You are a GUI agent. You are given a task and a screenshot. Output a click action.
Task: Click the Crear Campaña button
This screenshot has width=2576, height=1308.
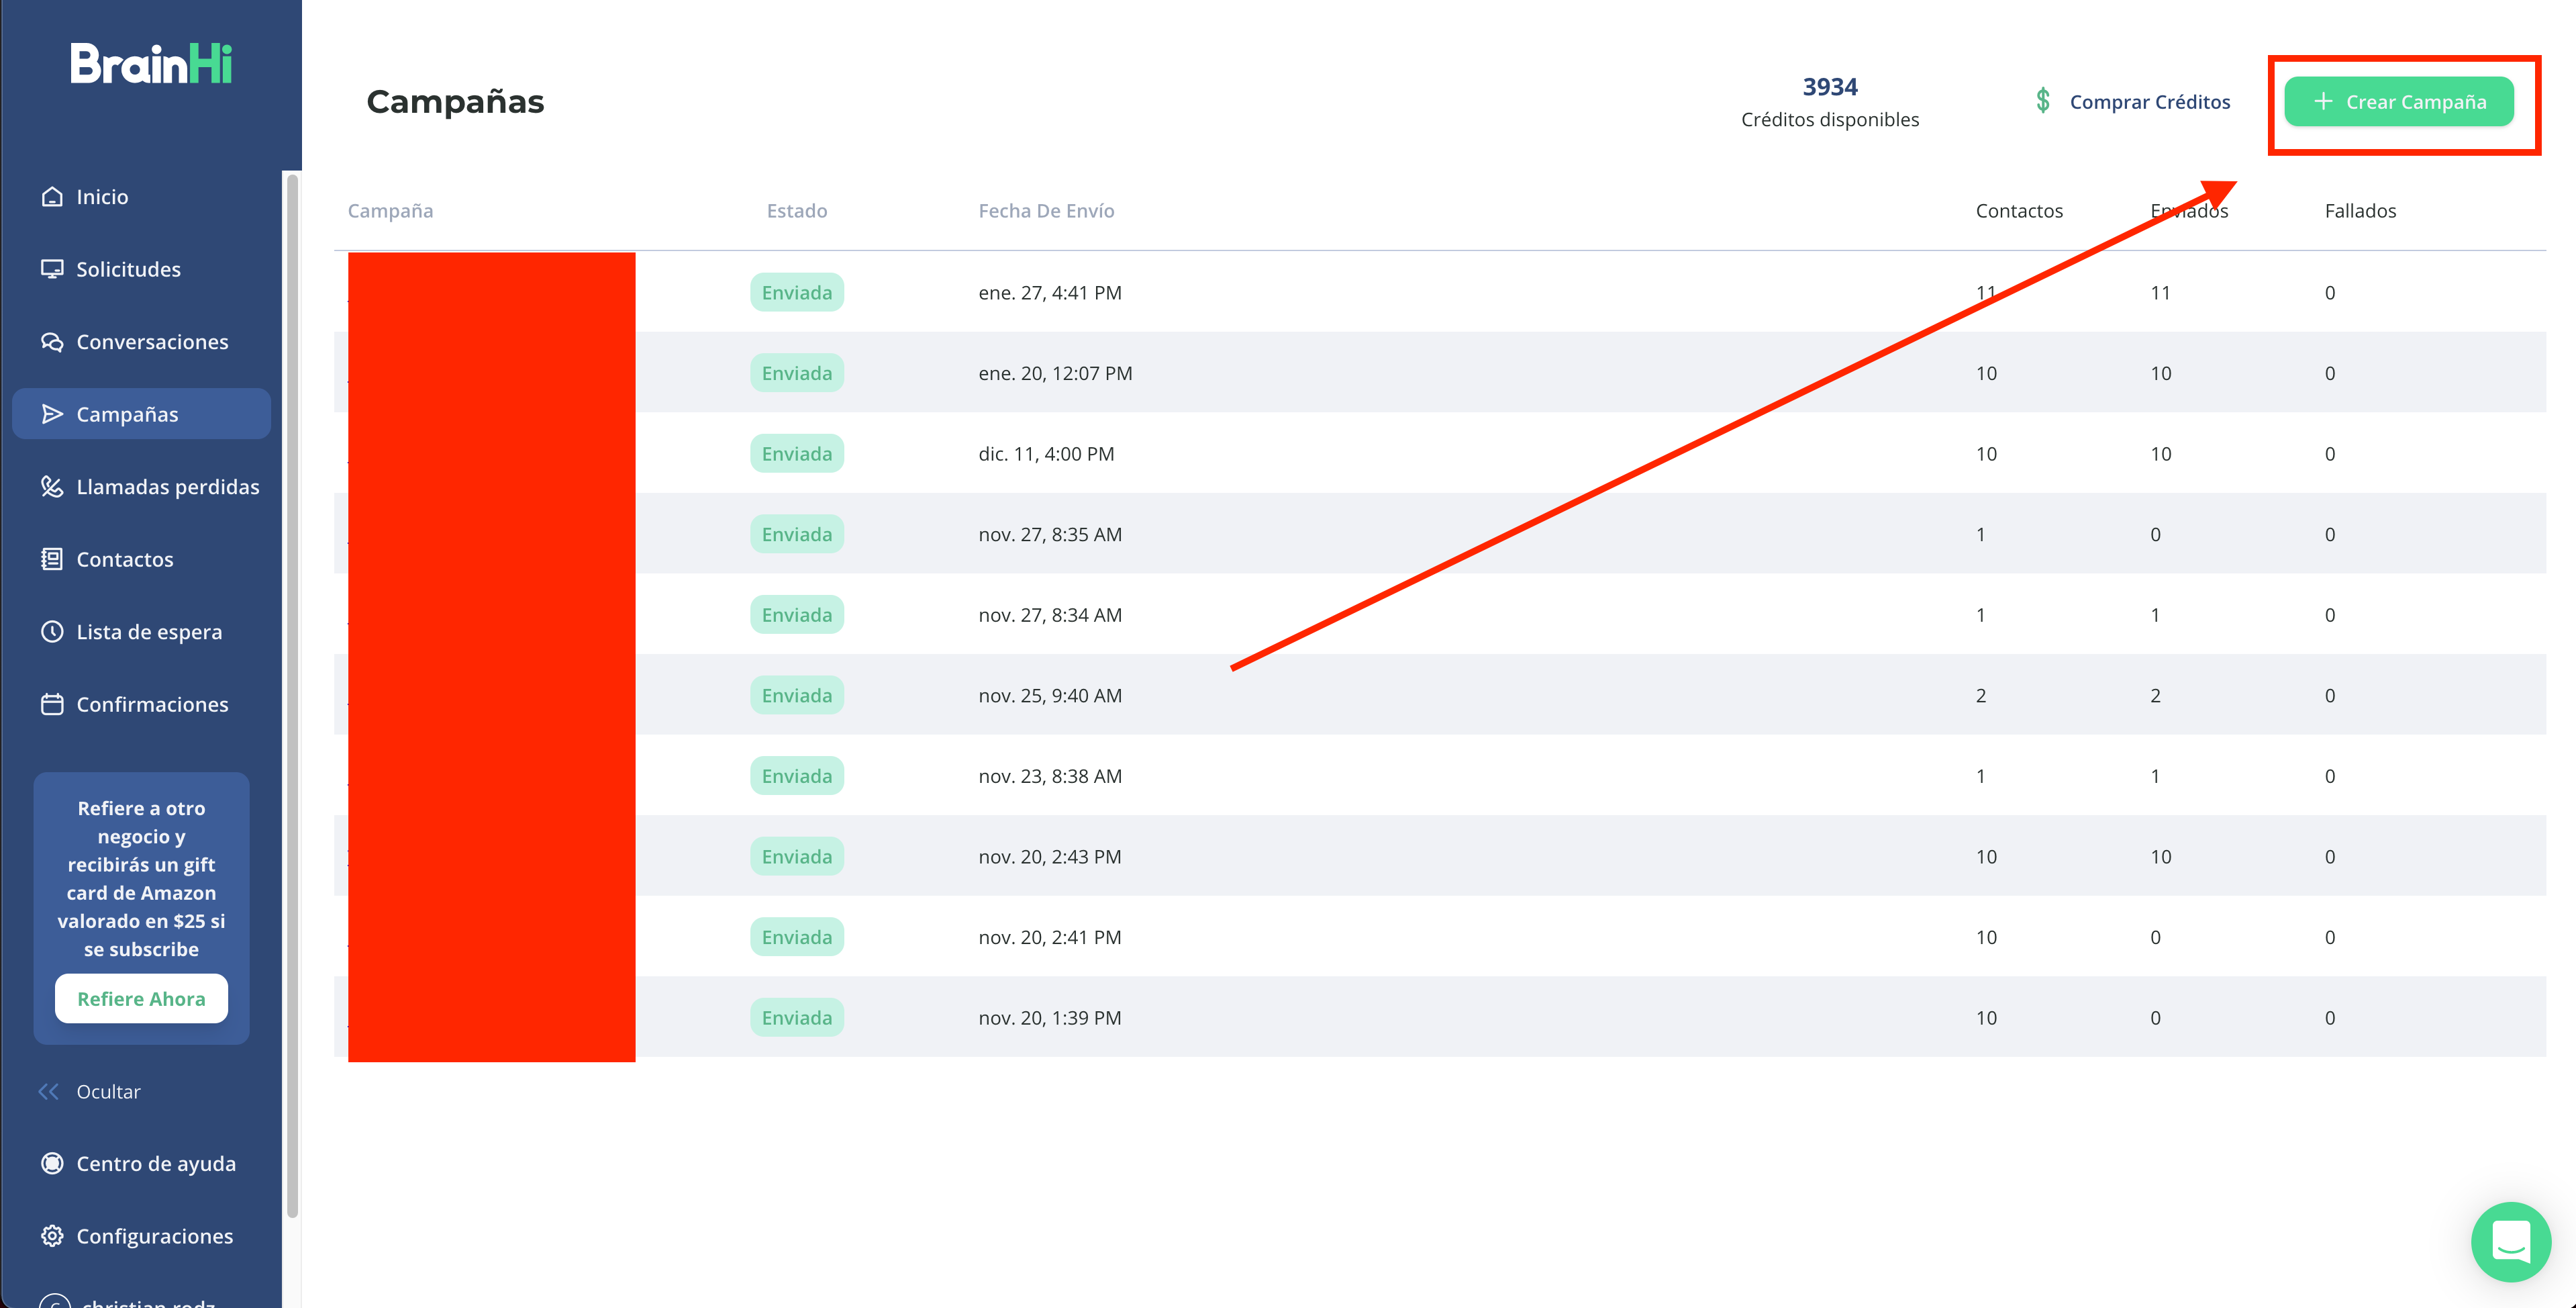click(x=2399, y=101)
